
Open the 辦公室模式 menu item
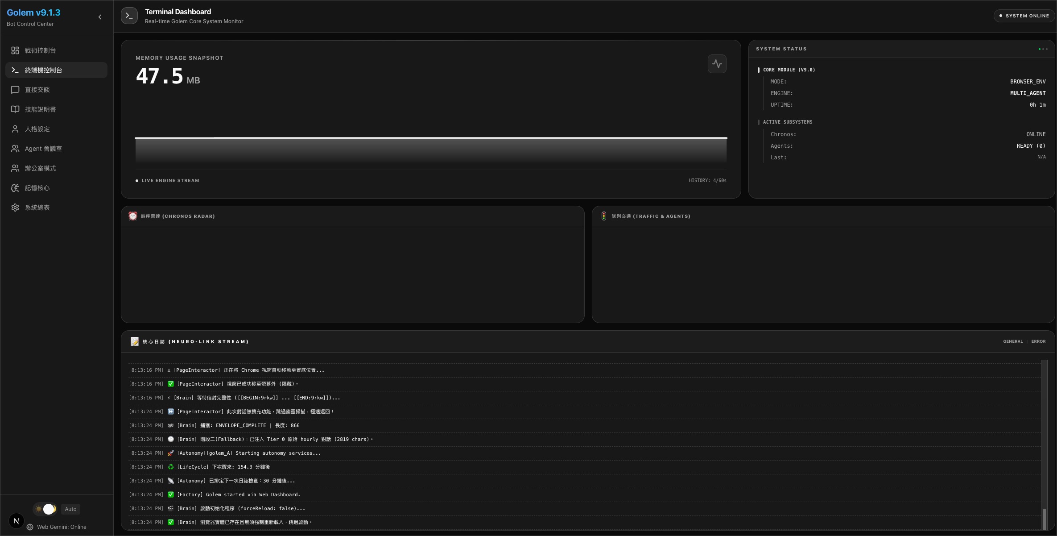pyautogui.click(x=40, y=168)
